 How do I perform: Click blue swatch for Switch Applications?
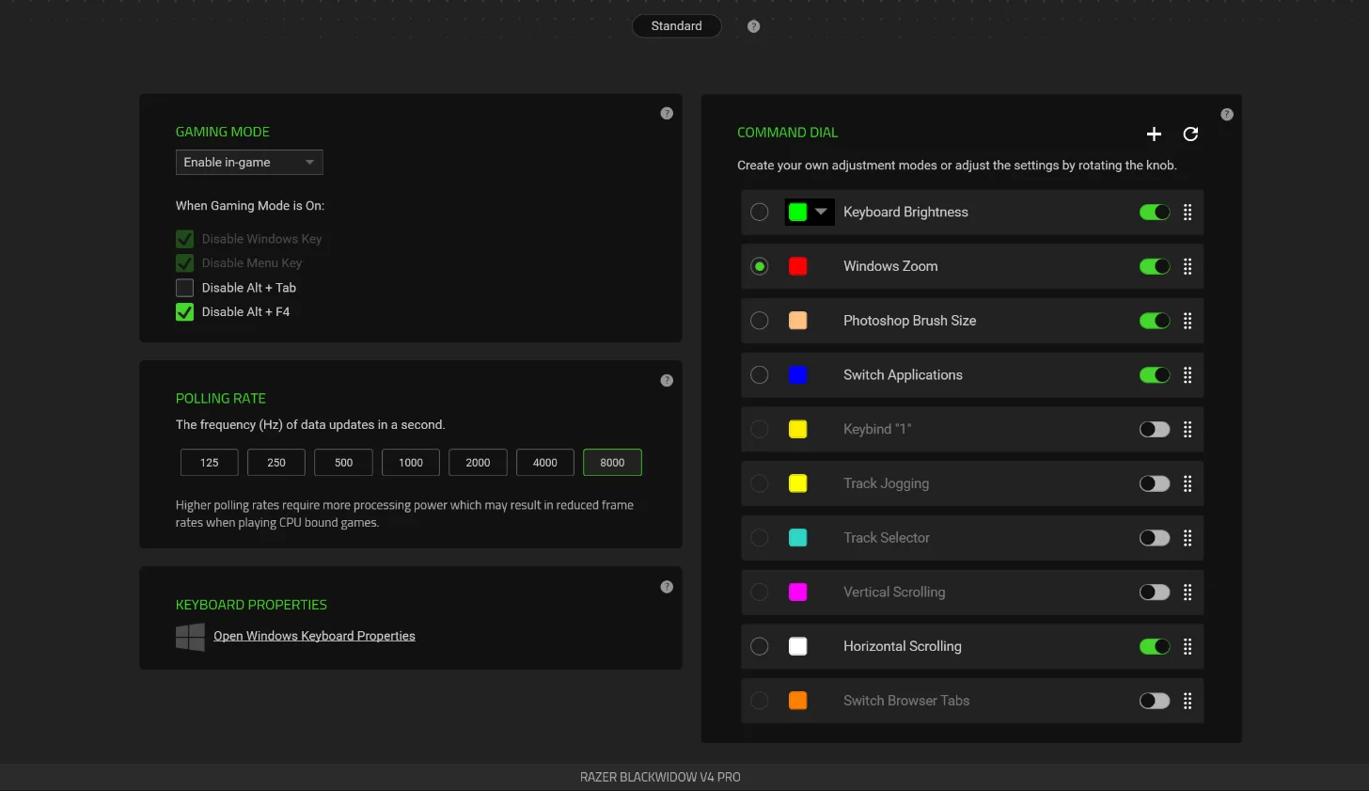coord(797,374)
